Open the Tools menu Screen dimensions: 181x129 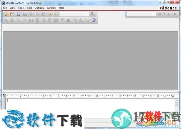click(x=21, y=8)
